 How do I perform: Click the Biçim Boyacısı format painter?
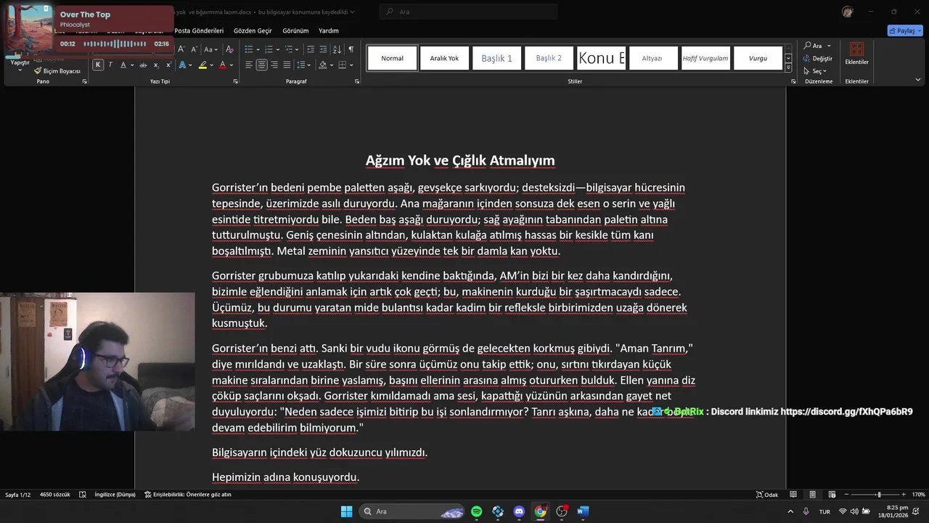(57, 71)
